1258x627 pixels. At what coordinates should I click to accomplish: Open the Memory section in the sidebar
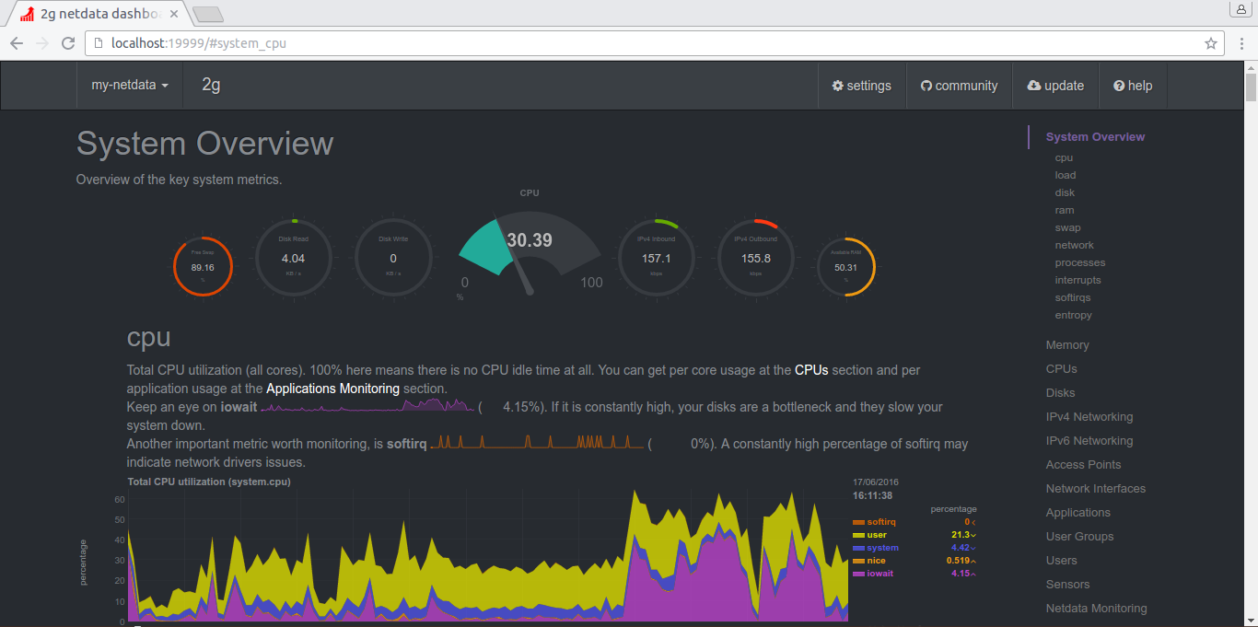click(1067, 345)
